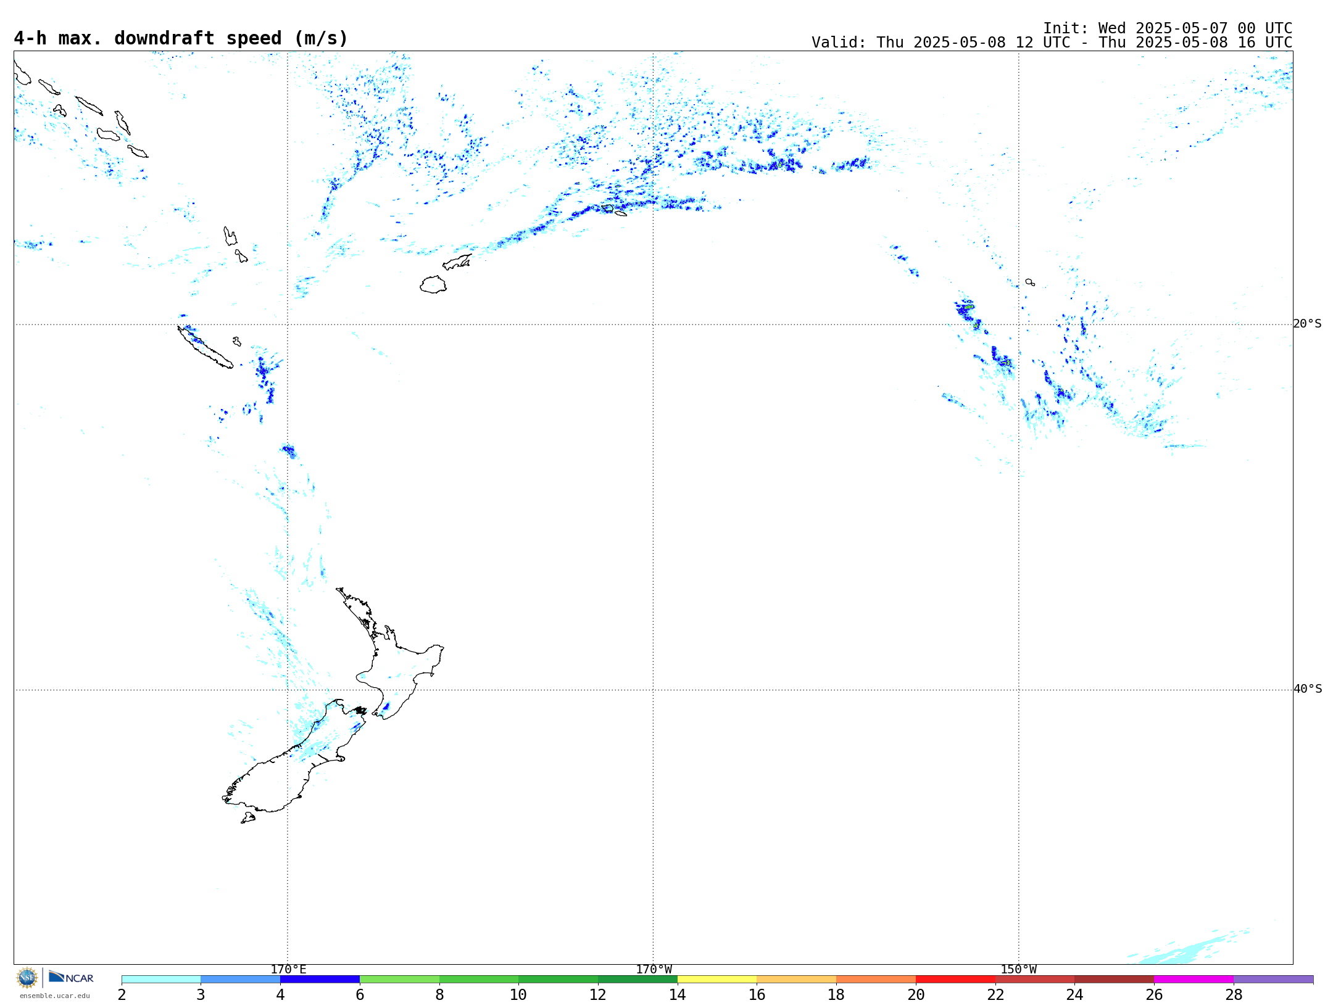The height and width of the screenshot is (1003, 1333).
Task: Click the orange 18-20 colorbar swatch
Action: pyautogui.click(x=876, y=980)
